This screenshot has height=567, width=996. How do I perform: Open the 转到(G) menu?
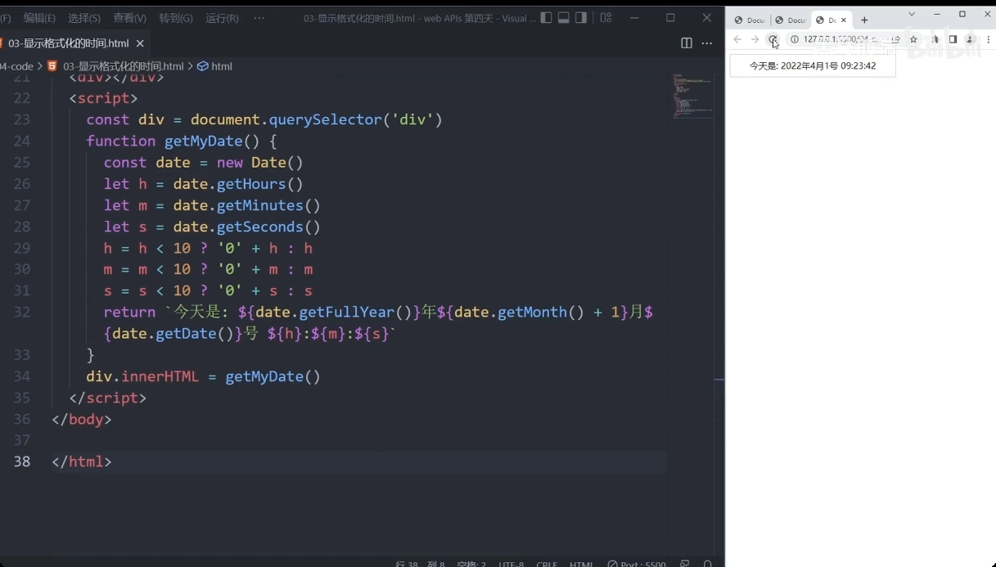pyautogui.click(x=176, y=18)
